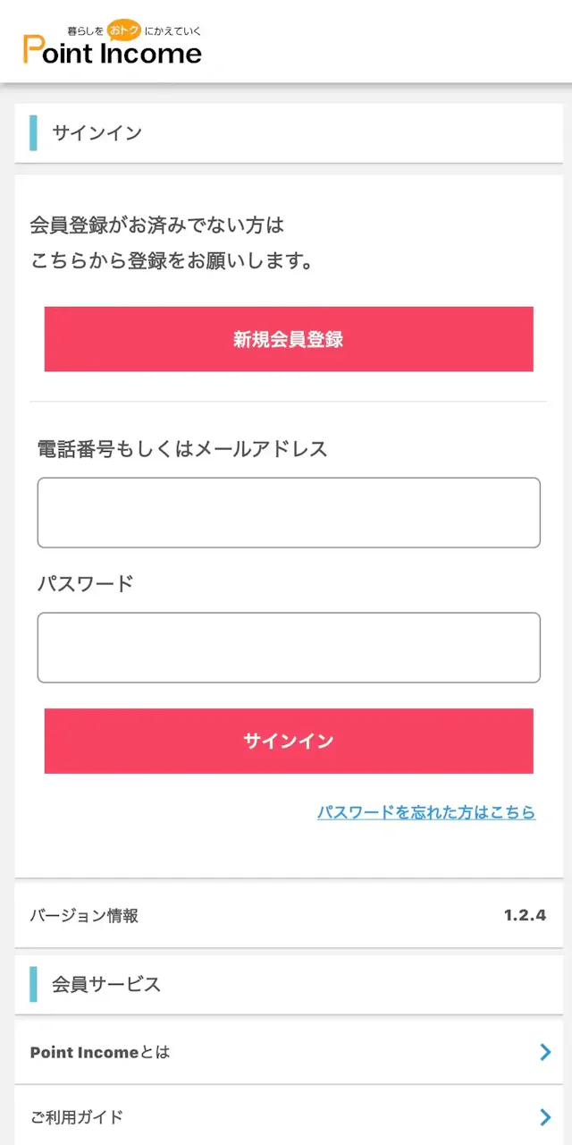This screenshot has width=572, height=1145.
Task: Tap the 電話番号もしくはメールアドレス label
Action: click(182, 449)
